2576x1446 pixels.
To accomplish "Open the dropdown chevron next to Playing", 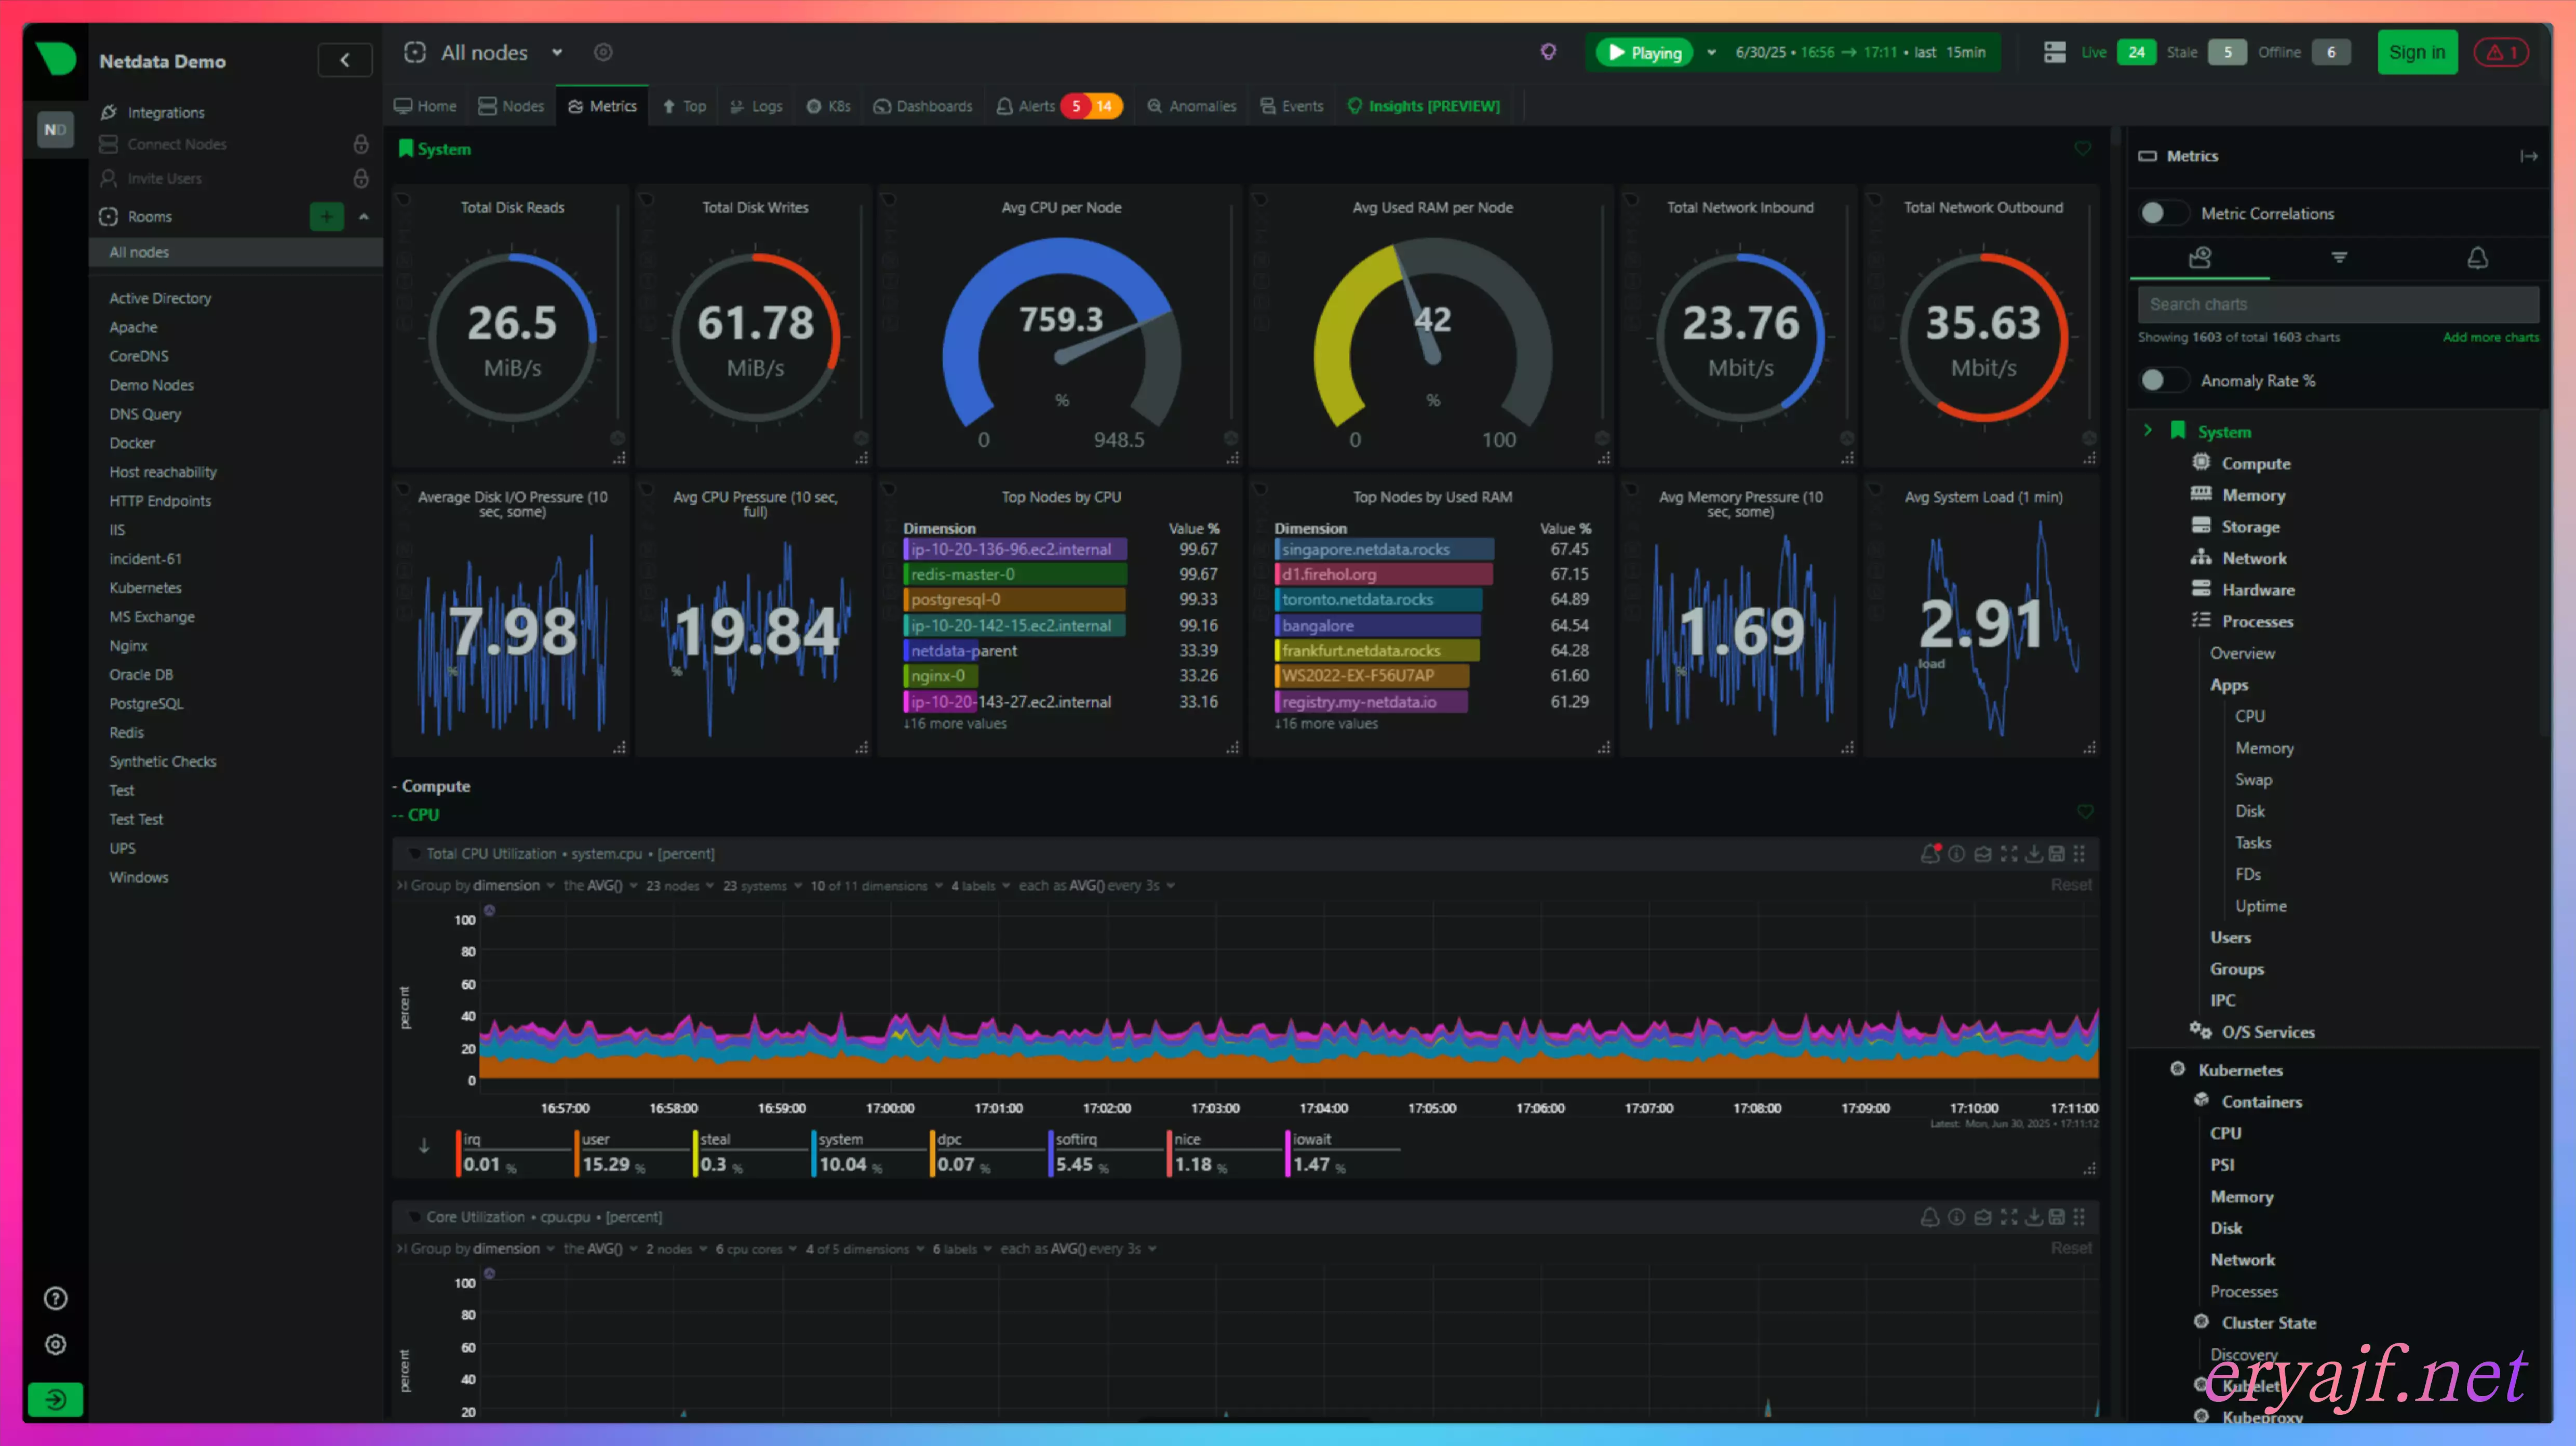I will coord(1711,52).
